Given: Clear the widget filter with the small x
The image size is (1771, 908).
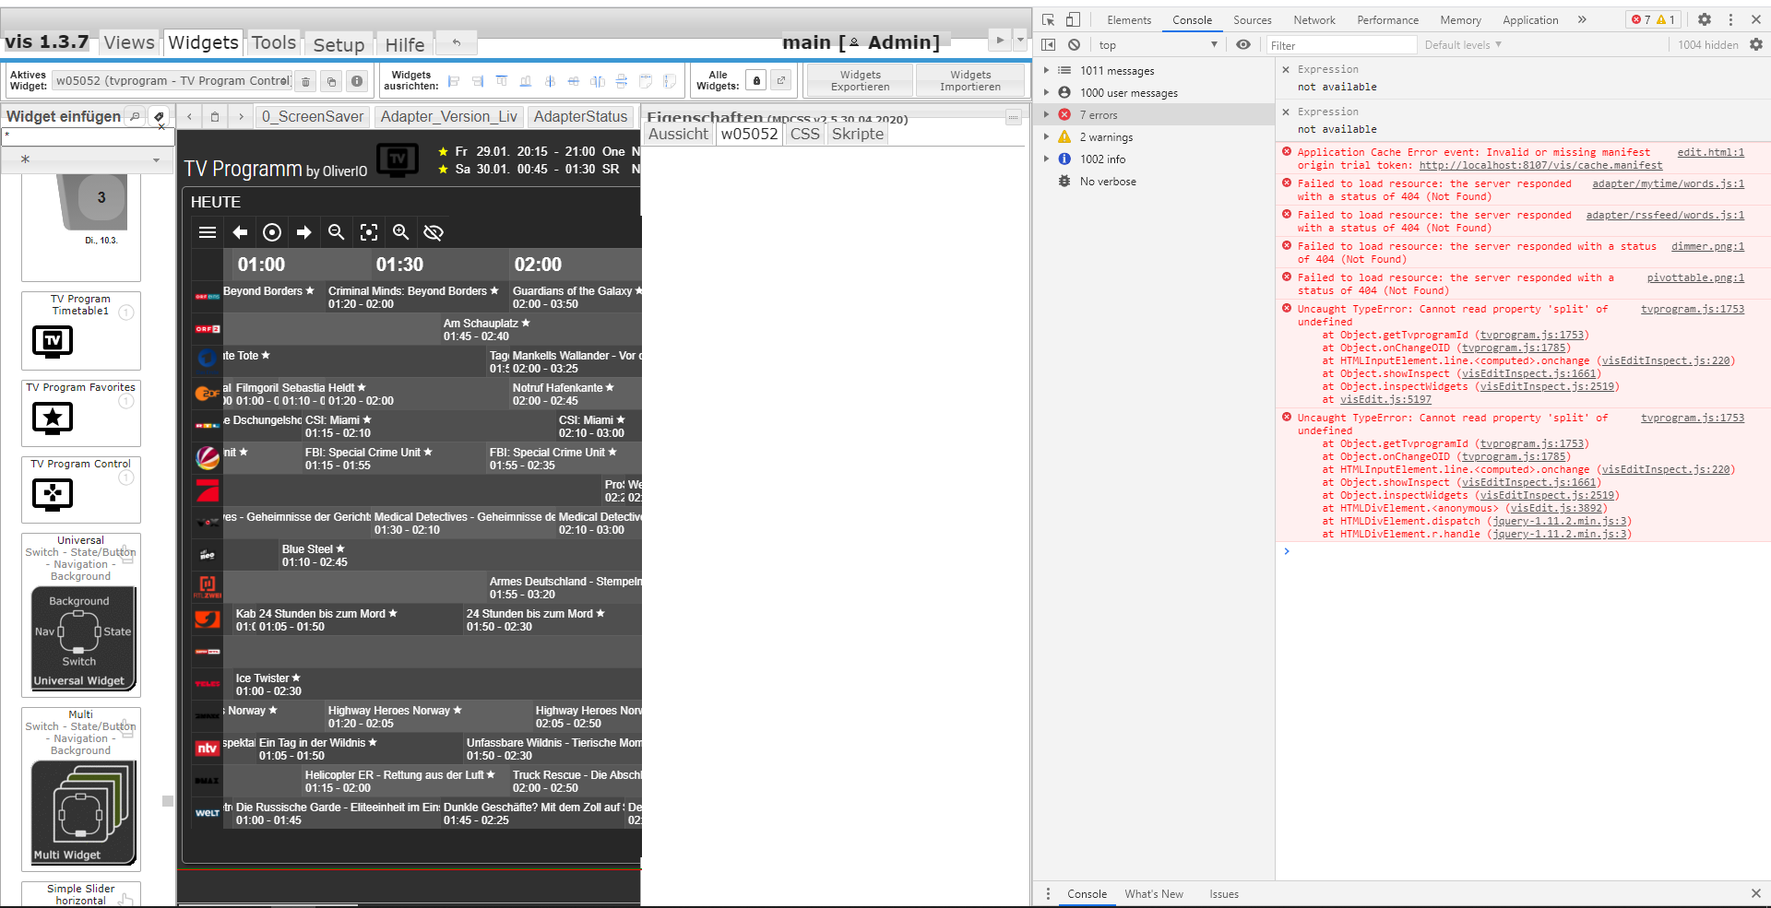Looking at the screenshot, I should point(161,127).
